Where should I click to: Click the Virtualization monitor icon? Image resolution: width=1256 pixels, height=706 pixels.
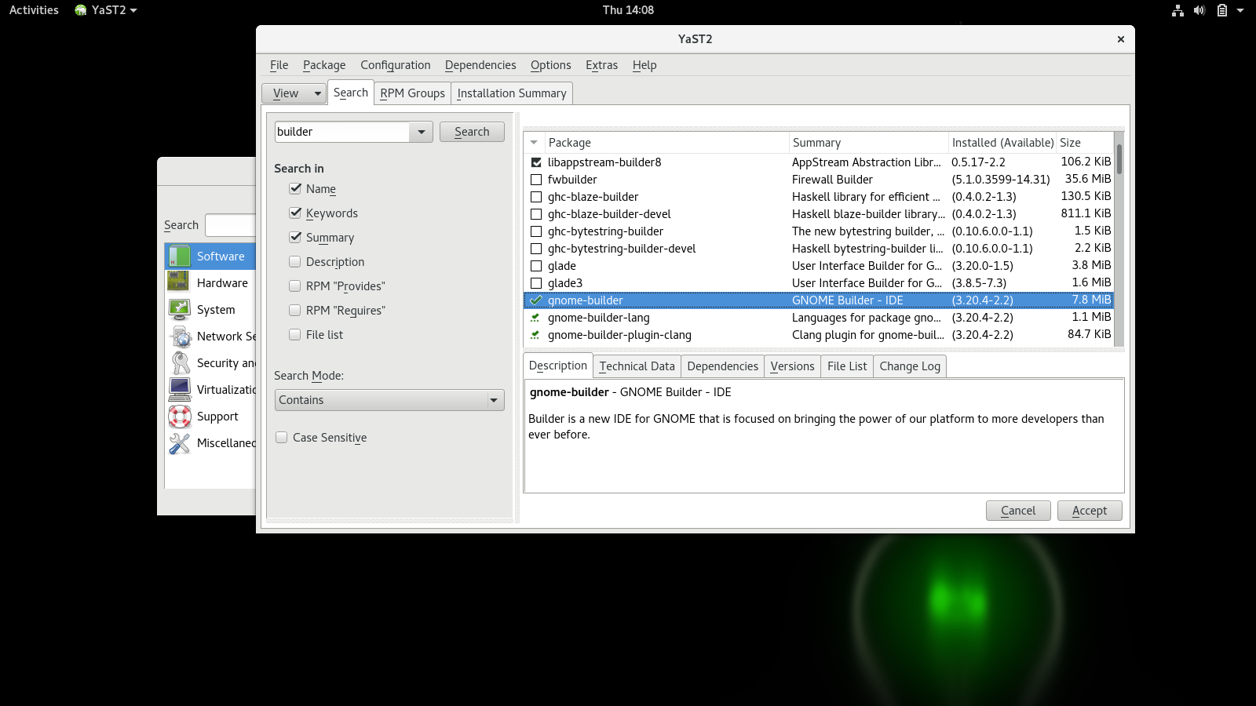click(x=179, y=389)
